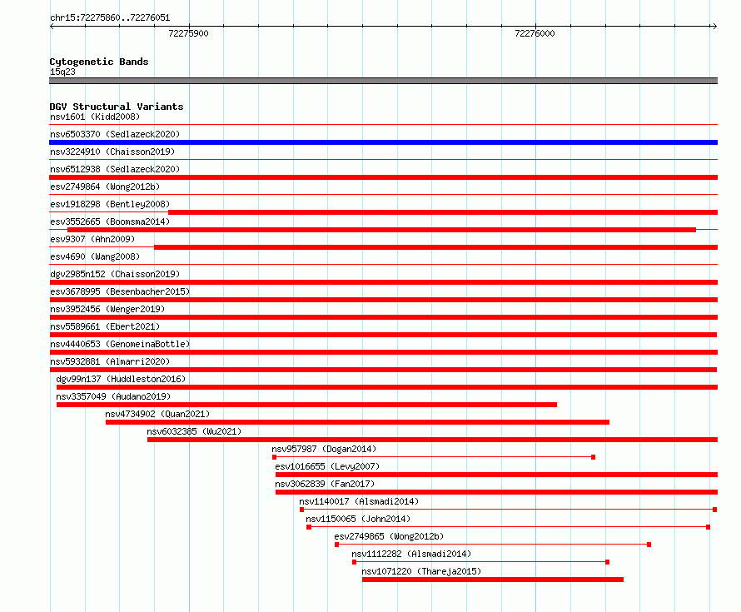This screenshot has width=741, height=612.
Task: Click the red bar under nsv1071220
Action: [493, 580]
